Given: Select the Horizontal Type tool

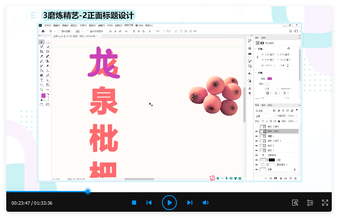Looking at the screenshot, I should point(42,80).
